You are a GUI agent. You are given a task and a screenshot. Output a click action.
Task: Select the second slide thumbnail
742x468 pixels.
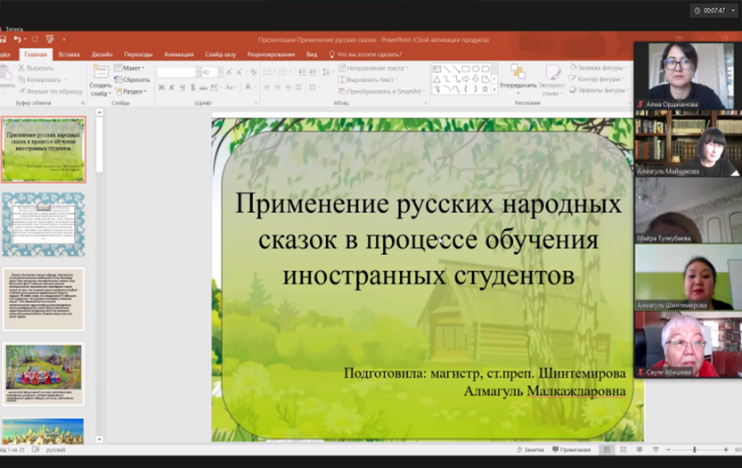[43, 225]
